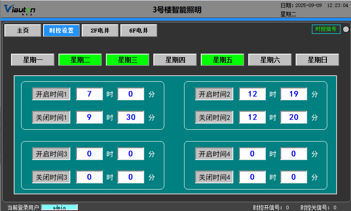The height and width of the screenshot is (211, 351).
Task: Select the 开启时间1 hour field showing 7
Action: 89,94
